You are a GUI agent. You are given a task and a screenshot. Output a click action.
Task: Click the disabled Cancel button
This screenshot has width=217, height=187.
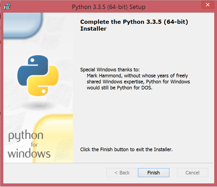pos(192,173)
